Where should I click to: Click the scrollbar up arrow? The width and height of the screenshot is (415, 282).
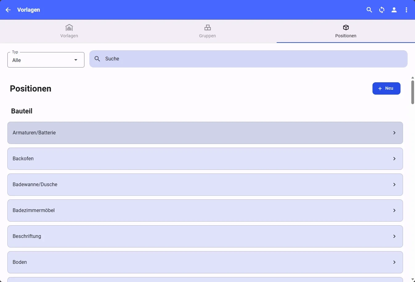click(413, 78)
